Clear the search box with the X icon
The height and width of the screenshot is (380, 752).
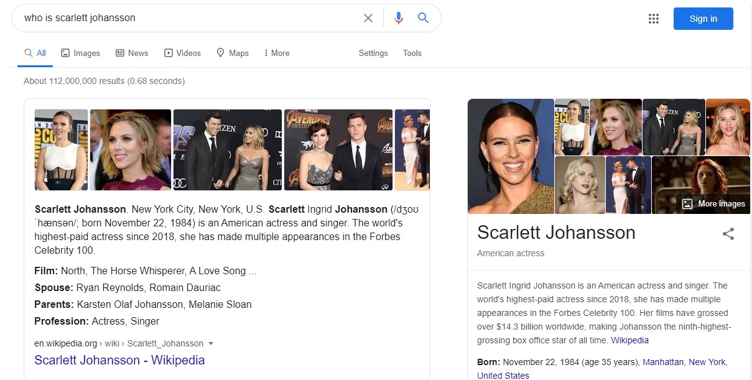(x=368, y=18)
